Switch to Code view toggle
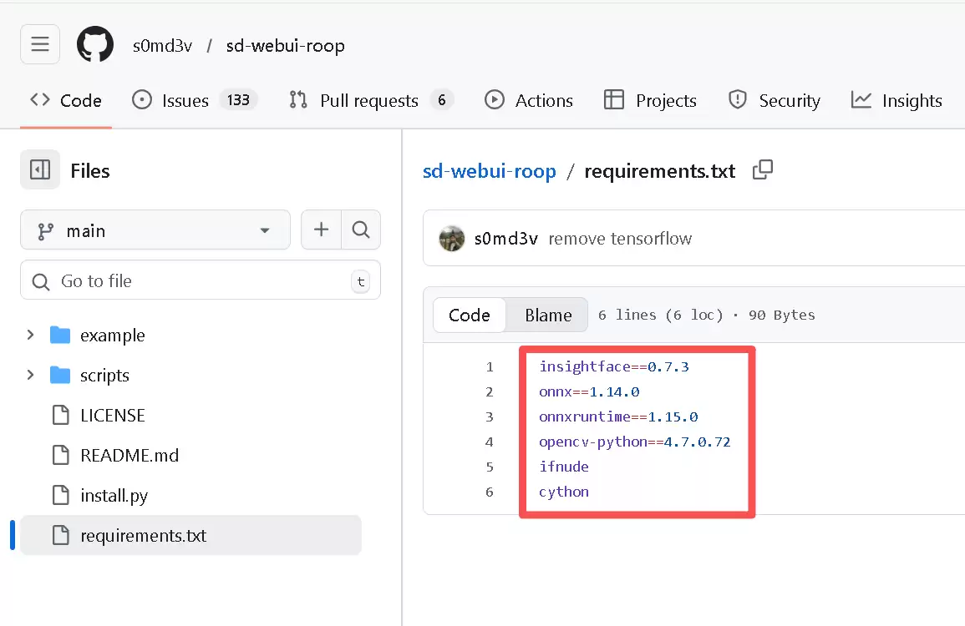The image size is (965, 626). click(x=469, y=315)
